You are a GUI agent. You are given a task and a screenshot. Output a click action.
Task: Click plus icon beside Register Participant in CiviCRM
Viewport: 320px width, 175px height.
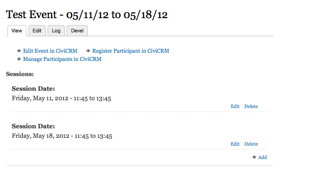tap(88, 51)
